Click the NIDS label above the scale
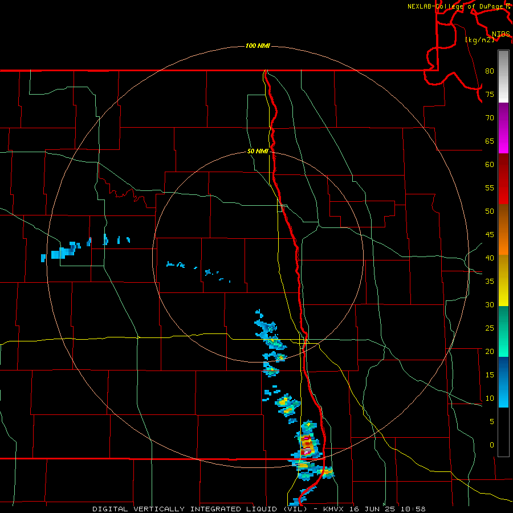This screenshot has width=513, height=513. pyautogui.click(x=500, y=34)
